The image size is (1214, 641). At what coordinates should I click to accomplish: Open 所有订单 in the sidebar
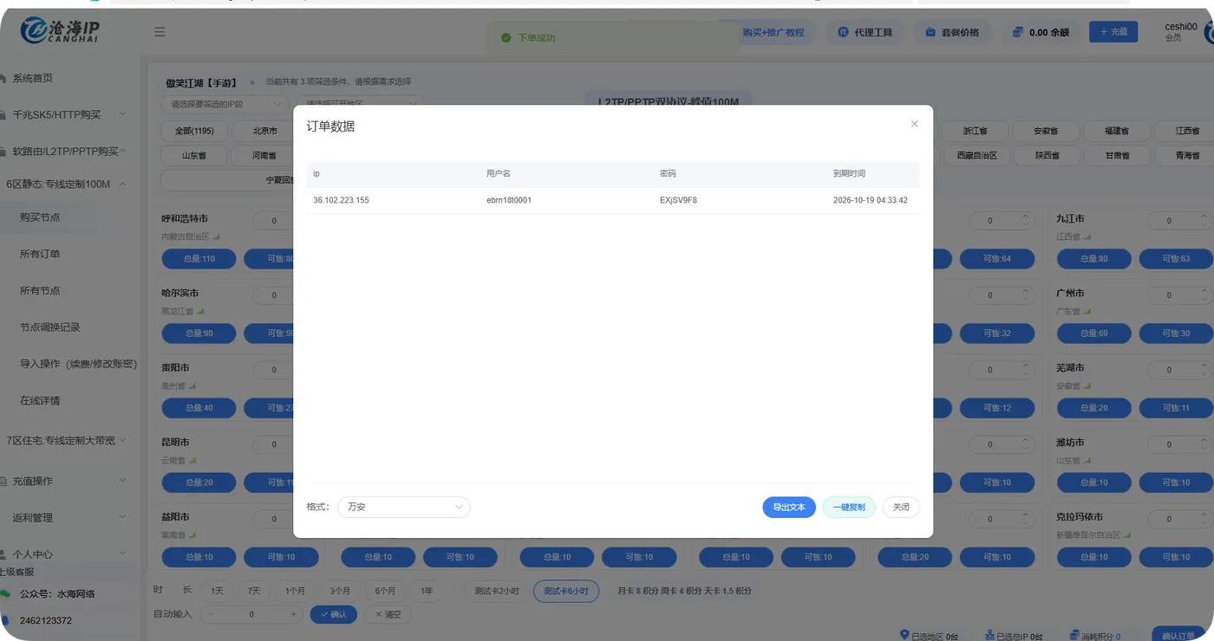pyautogui.click(x=40, y=254)
